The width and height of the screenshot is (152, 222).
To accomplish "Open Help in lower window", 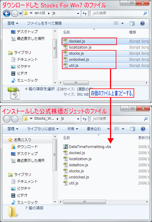I will click(143, 129).
